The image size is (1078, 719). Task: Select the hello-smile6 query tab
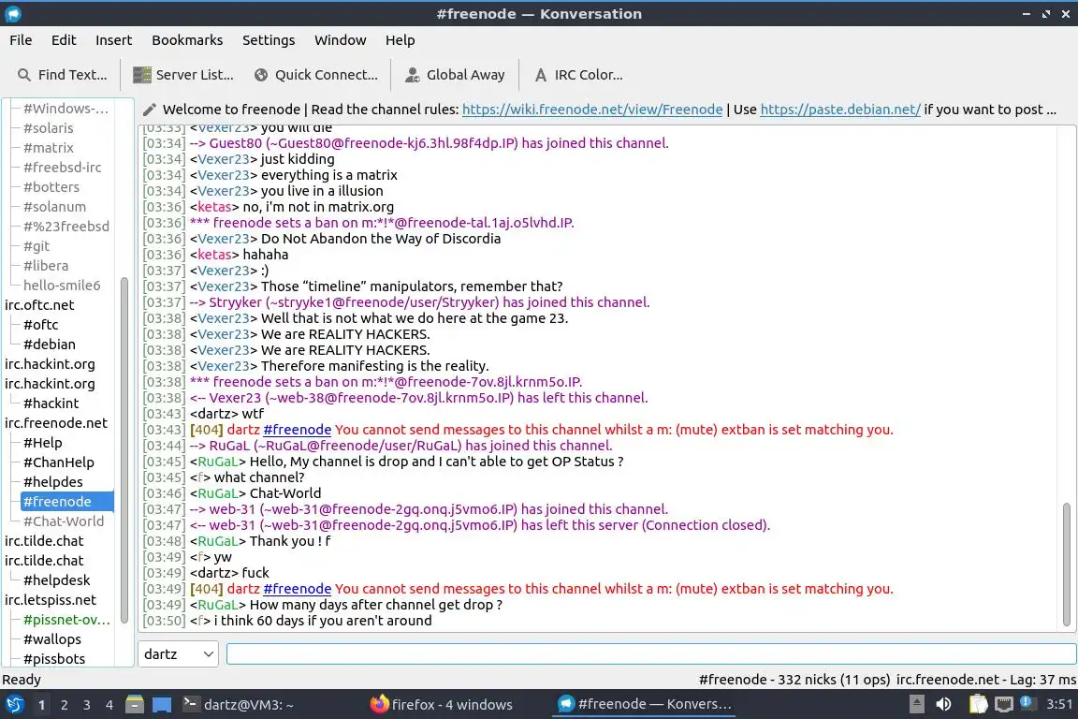coord(62,285)
